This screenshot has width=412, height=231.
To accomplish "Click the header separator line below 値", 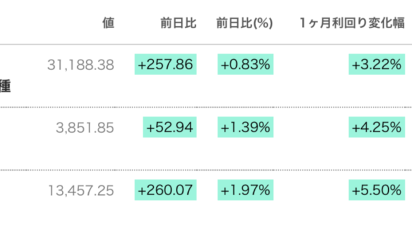I will (206, 44).
